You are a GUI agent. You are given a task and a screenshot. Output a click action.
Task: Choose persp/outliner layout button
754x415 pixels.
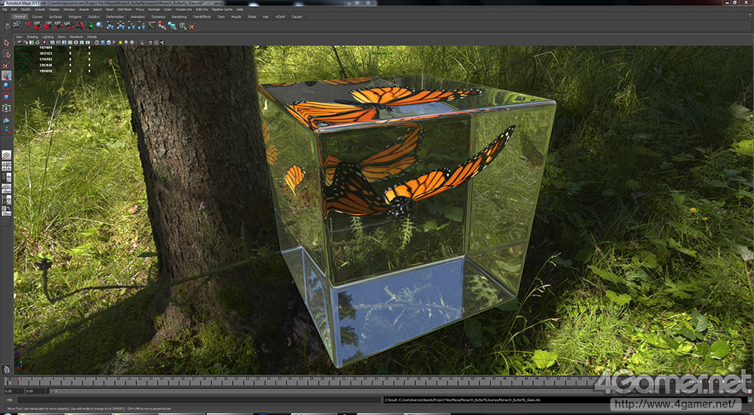pyautogui.click(x=6, y=177)
